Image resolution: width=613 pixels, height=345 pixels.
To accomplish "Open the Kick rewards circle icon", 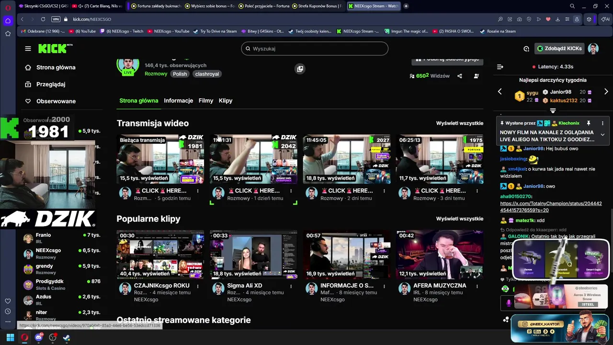I will point(526,48).
